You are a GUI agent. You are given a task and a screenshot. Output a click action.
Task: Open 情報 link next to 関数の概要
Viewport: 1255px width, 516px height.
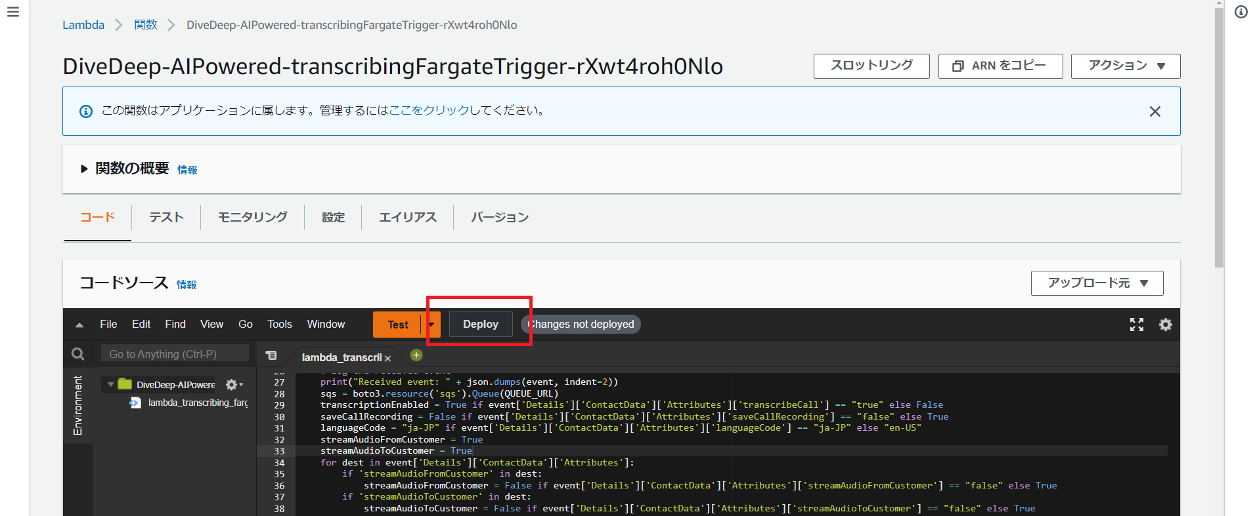(x=187, y=170)
